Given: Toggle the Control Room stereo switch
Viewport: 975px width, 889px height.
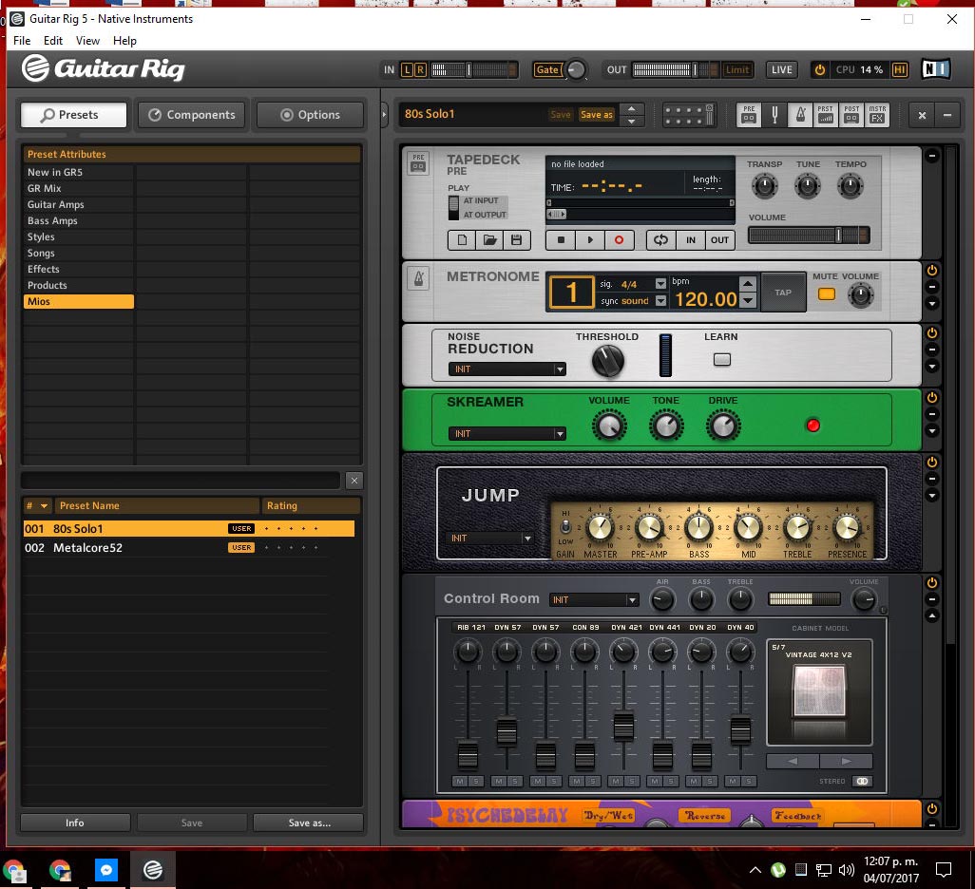Looking at the screenshot, I should [862, 782].
